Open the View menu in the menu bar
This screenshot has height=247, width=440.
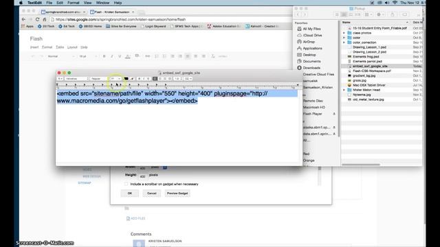(x=87, y=3)
